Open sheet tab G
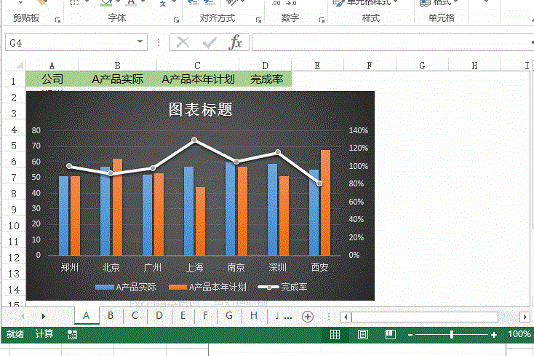534x356 pixels. point(229,315)
